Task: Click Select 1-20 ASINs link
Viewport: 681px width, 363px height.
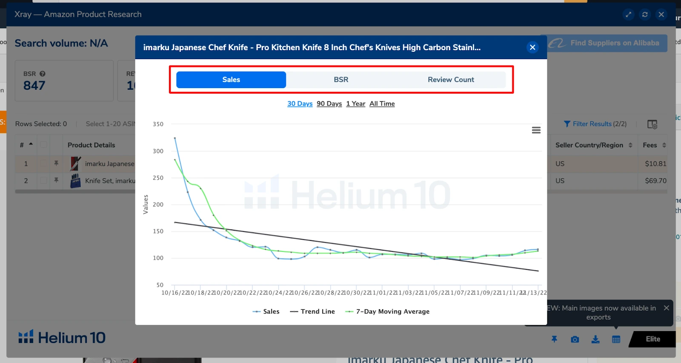Action: click(x=110, y=124)
